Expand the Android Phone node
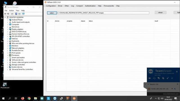This screenshot has width=180, height=101. point(8,20)
